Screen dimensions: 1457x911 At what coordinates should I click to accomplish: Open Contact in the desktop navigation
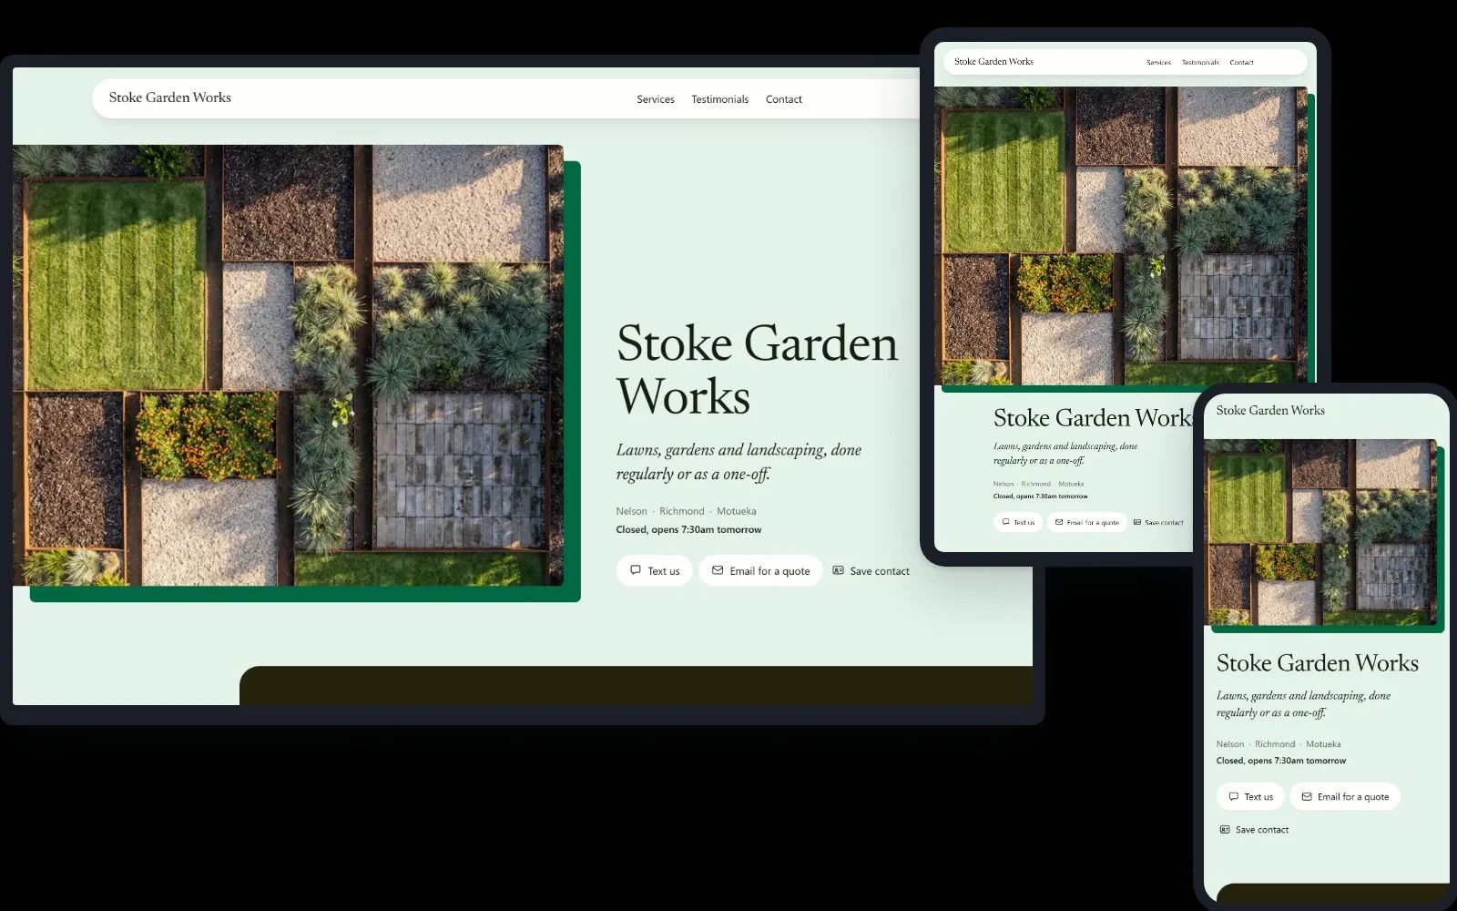(x=783, y=99)
